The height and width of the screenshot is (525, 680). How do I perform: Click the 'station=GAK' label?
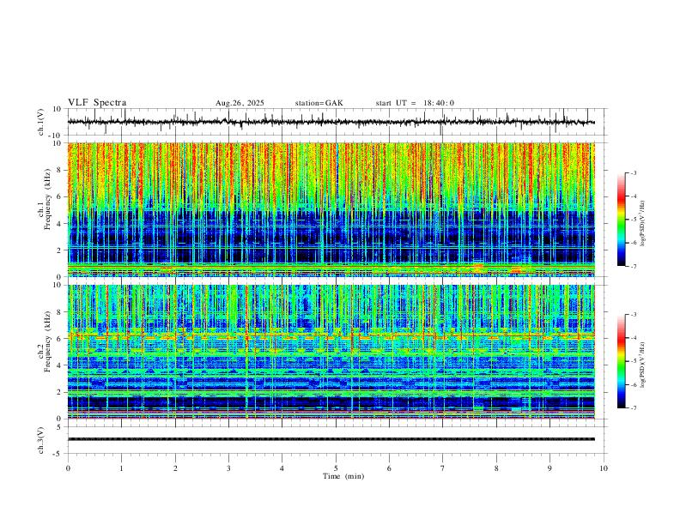(319, 103)
